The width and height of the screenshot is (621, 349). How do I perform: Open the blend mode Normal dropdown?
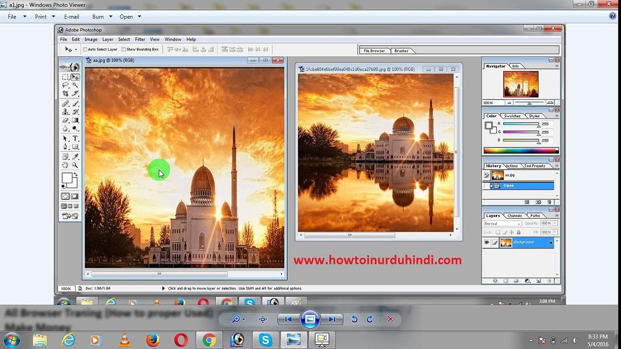point(503,223)
